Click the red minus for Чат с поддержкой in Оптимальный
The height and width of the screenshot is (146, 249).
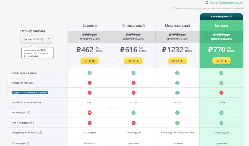(133, 123)
